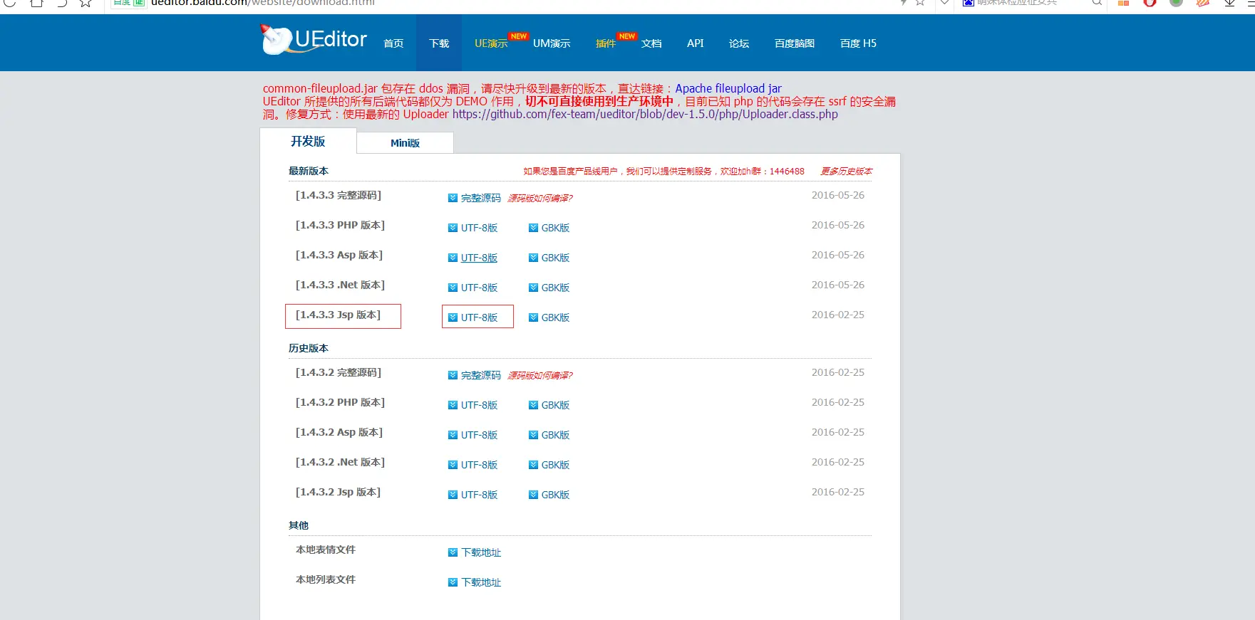Click download icon for 1.4.3.2 PHP UTF-8版
1255x620 pixels.
[x=453, y=405]
